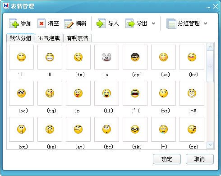
Task: Open the 分组管理 group management button
Action: coord(183,23)
